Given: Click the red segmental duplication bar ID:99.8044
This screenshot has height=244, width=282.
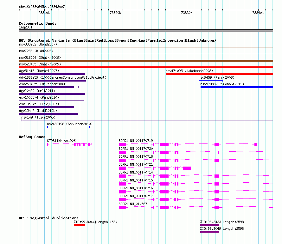Looking at the screenshot, I should (80, 225).
